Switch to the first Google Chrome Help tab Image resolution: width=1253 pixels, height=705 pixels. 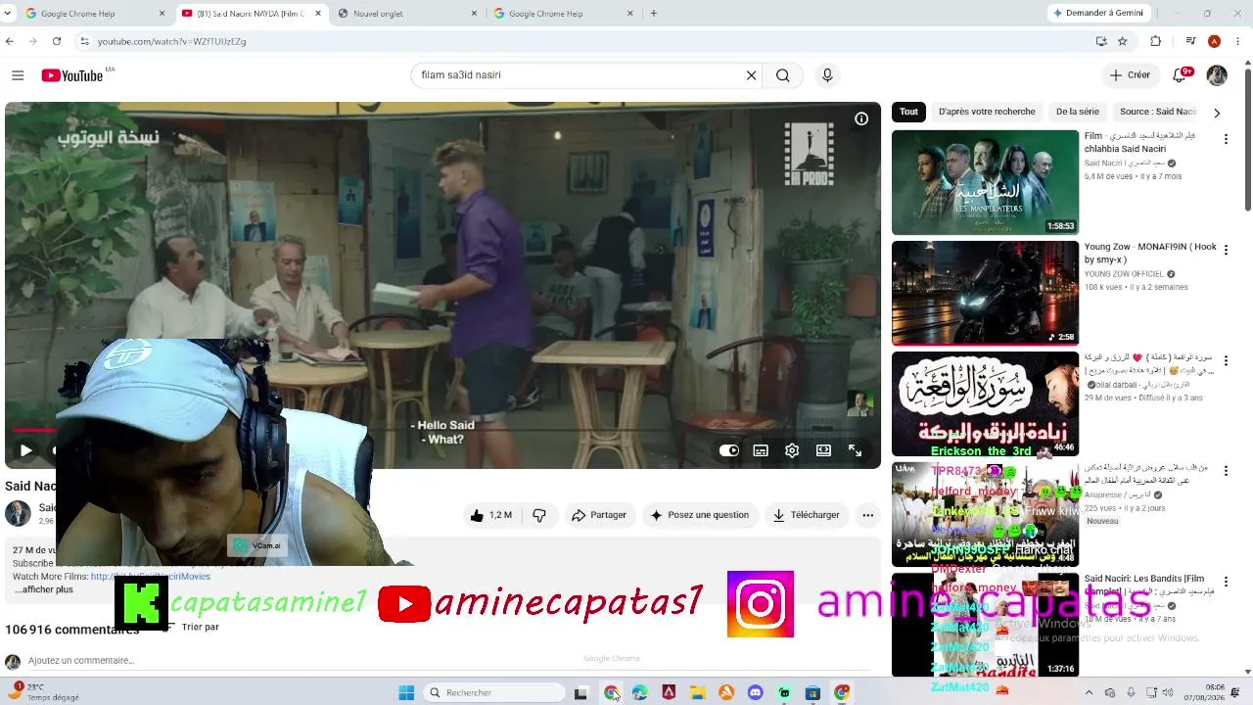coord(95,14)
